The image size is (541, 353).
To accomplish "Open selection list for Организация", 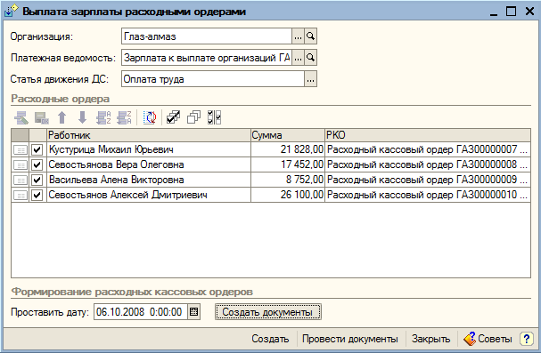I will tap(298, 36).
